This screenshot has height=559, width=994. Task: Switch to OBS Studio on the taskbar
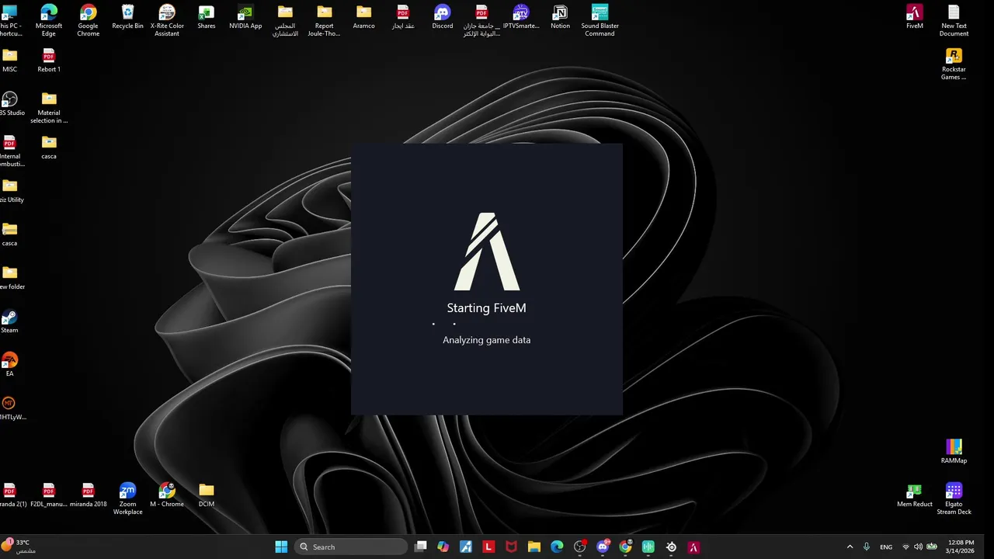579,547
